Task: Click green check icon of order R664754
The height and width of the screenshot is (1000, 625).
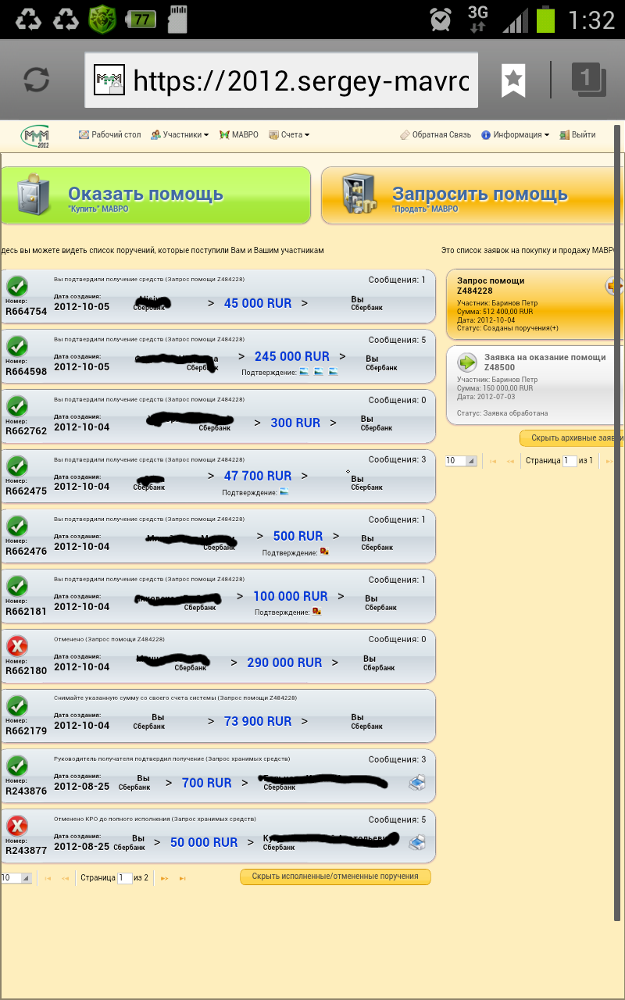Action: point(17,286)
